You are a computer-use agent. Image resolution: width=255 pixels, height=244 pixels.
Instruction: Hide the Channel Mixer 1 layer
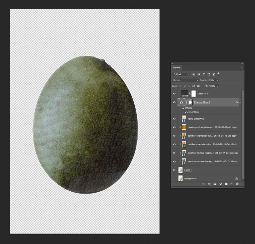pos(174,102)
